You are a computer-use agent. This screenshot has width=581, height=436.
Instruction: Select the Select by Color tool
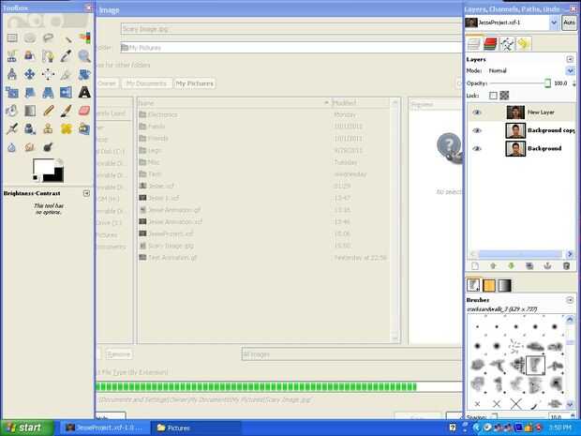pos(84,38)
